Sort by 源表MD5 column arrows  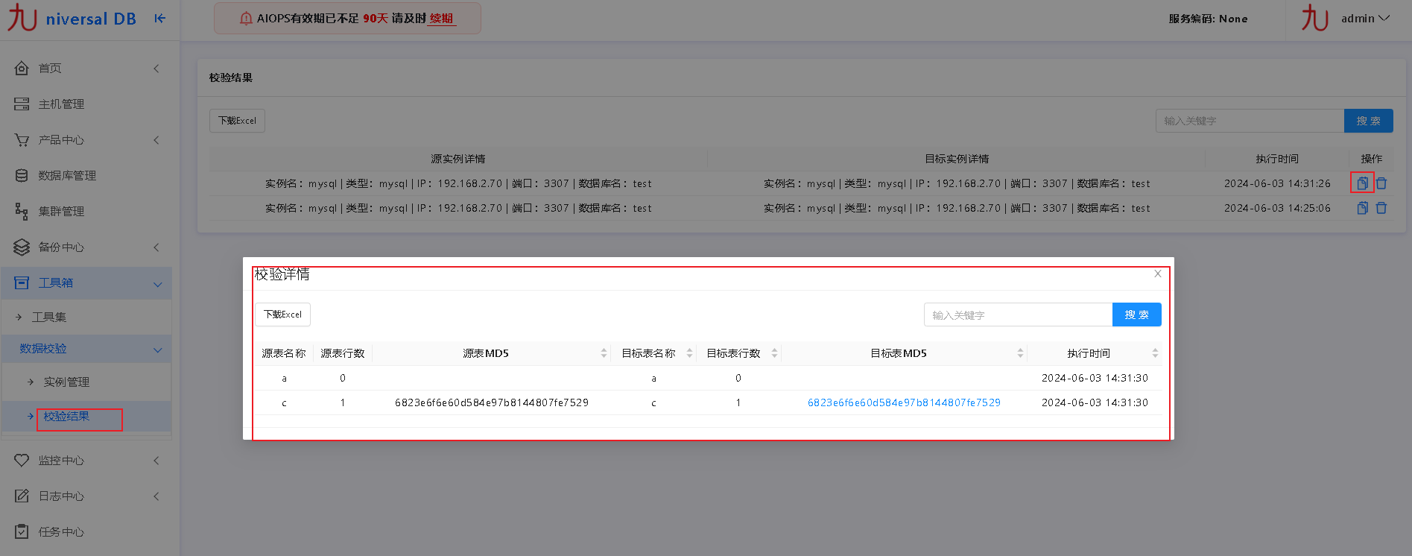604,353
